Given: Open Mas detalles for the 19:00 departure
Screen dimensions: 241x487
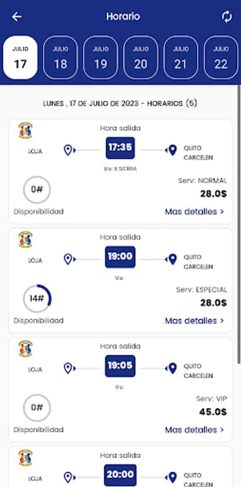Looking at the screenshot, I should tap(194, 320).
